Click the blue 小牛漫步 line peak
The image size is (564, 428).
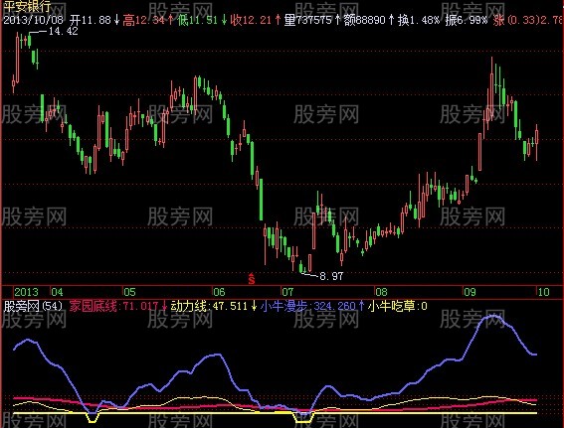tap(492, 316)
